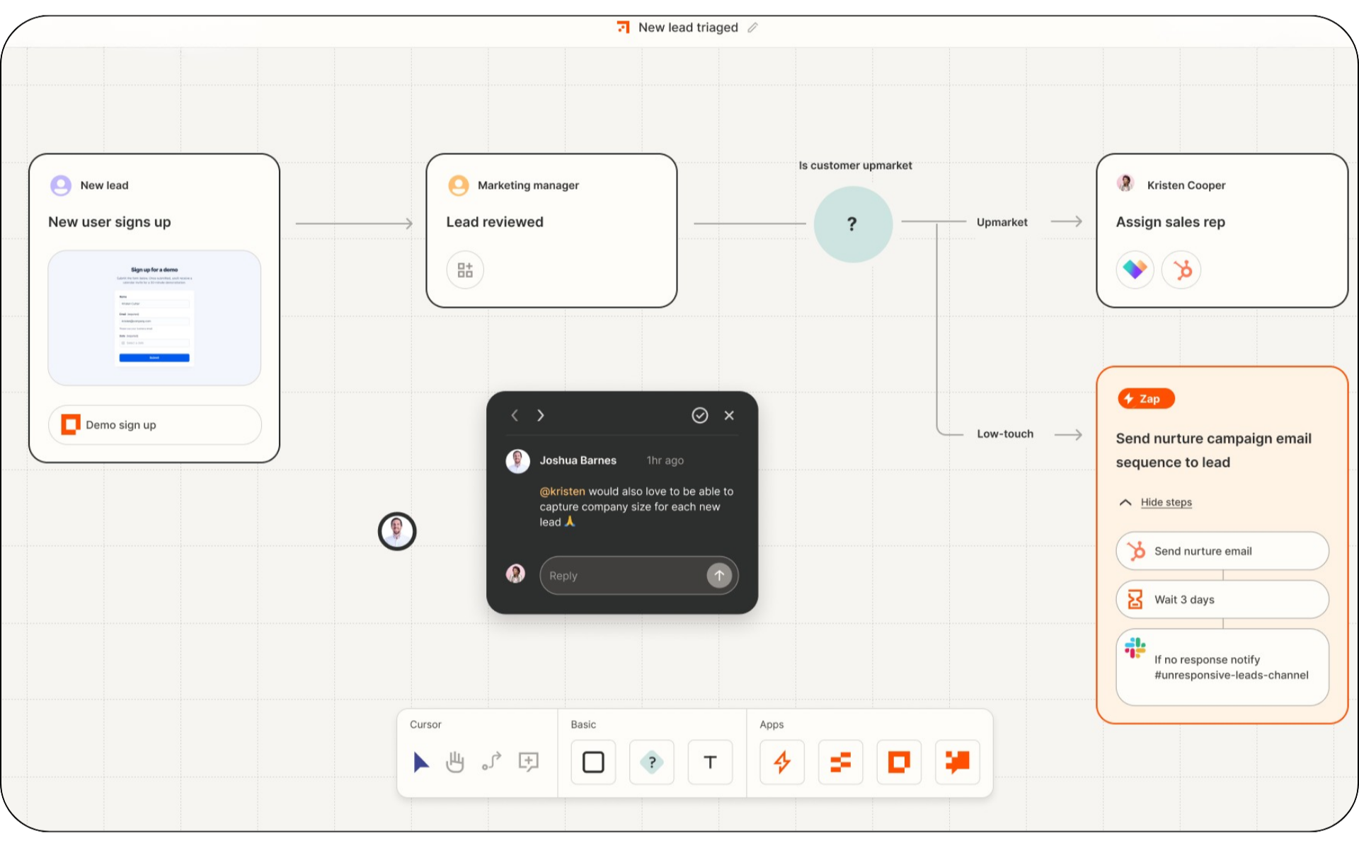Select the hand pan tool
The image size is (1359, 848).
pos(455,762)
